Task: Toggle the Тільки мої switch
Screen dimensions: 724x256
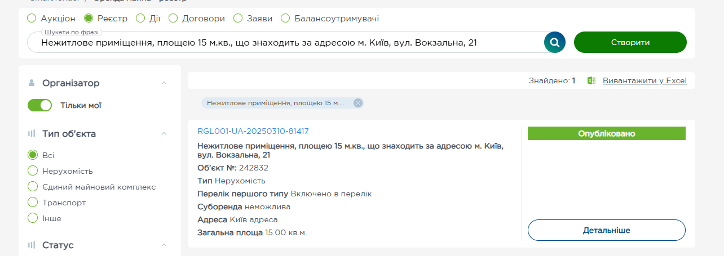Action: click(x=39, y=105)
